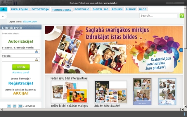
Task: Open the E-SHOP menu
Action: point(131,9)
